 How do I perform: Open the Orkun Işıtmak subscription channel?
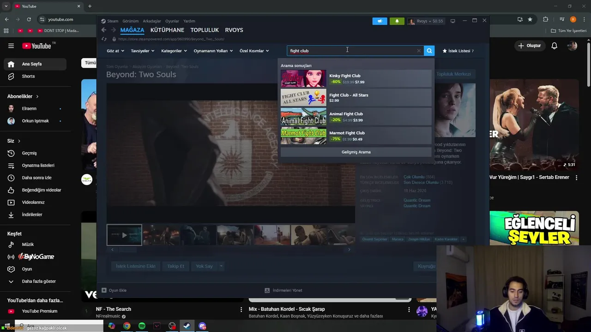[x=35, y=121]
